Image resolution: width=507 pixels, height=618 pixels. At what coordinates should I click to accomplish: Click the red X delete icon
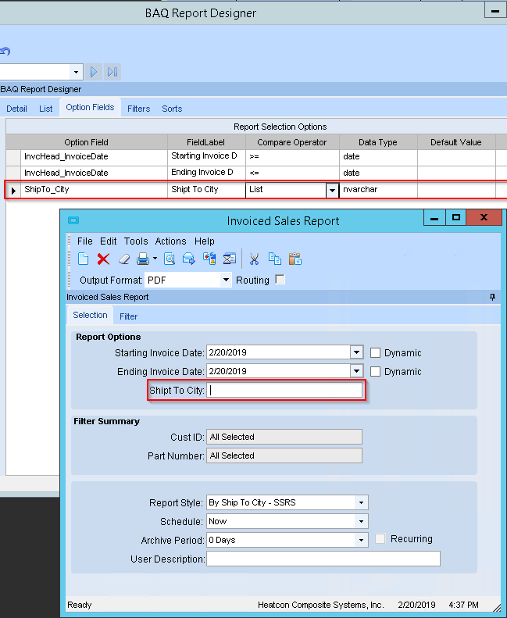pyautogui.click(x=103, y=259)
